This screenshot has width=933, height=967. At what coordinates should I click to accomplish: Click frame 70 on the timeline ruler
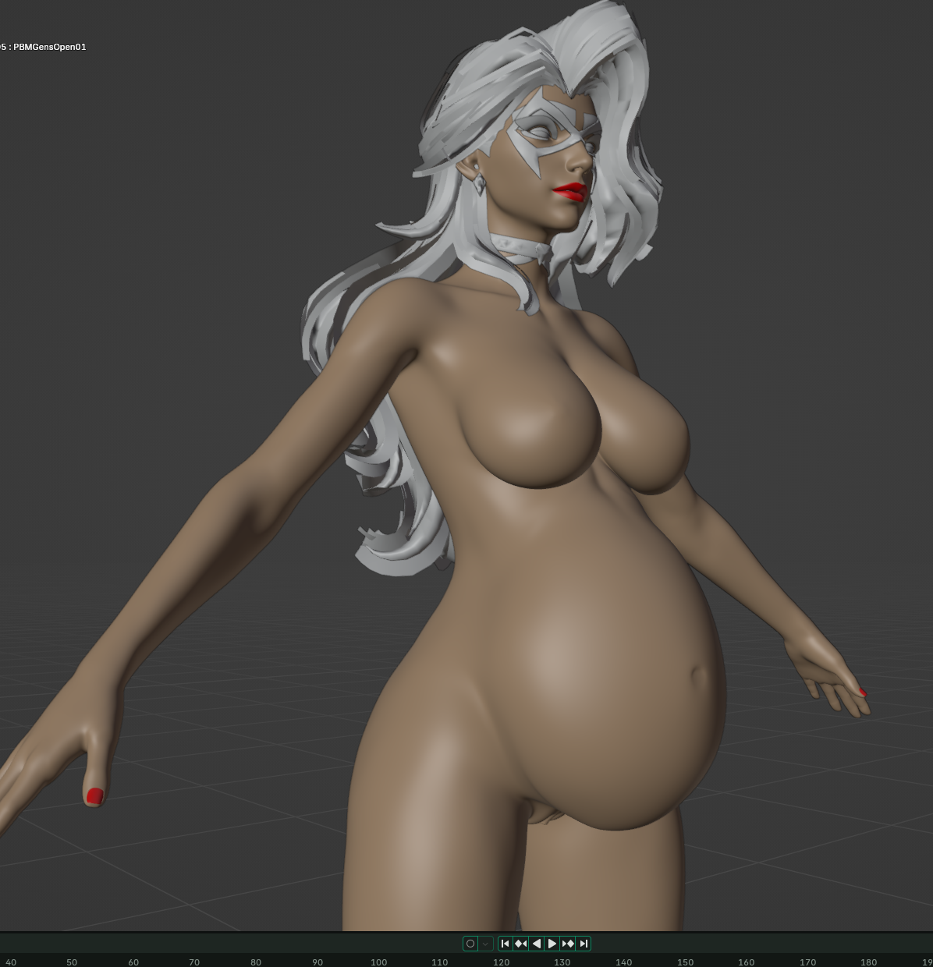[x=194, y=962]
